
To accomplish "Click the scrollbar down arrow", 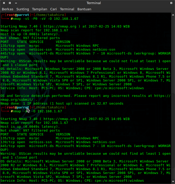I will tap(173, 182).
